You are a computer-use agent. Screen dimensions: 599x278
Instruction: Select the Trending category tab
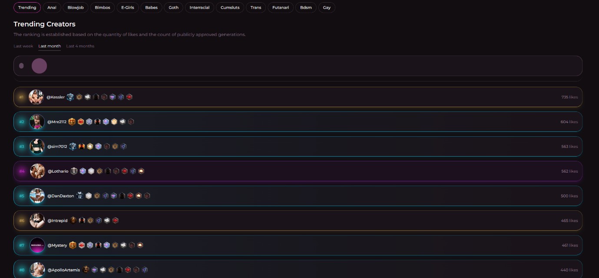[x=27, y=7]
